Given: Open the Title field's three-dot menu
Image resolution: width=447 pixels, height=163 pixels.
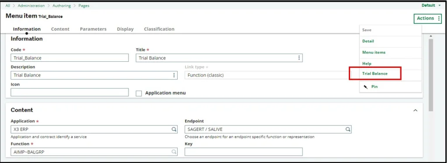Looking at the screenshot, I should [299, 58].
